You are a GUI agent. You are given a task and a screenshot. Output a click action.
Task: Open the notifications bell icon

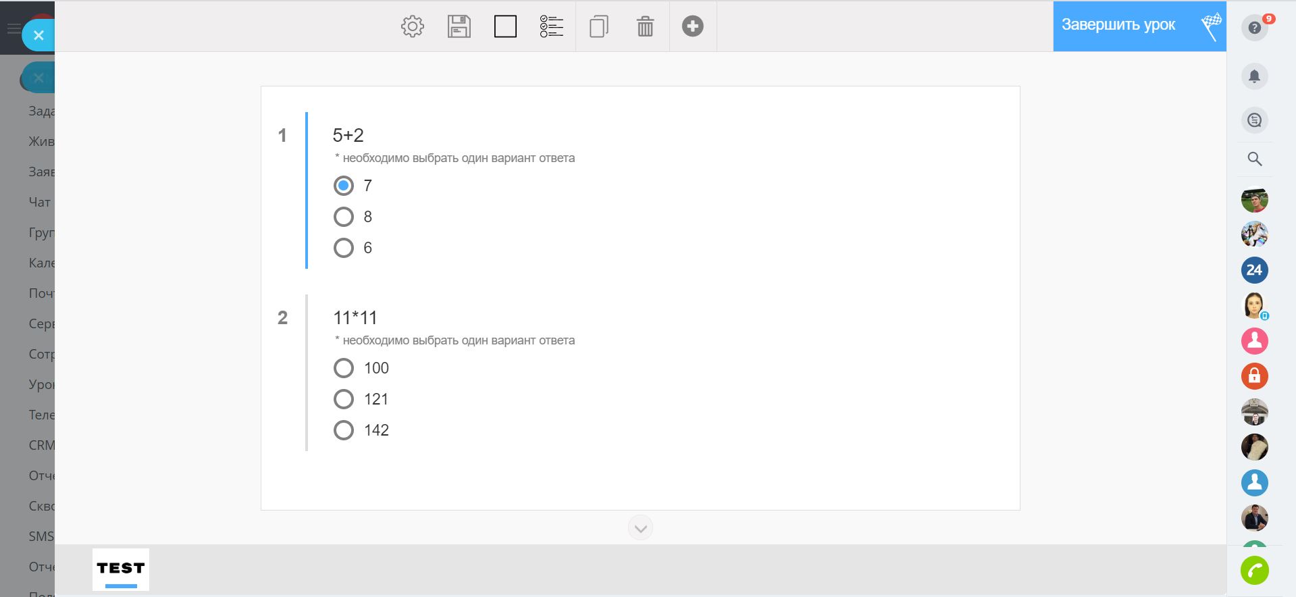click(1255, 76)
